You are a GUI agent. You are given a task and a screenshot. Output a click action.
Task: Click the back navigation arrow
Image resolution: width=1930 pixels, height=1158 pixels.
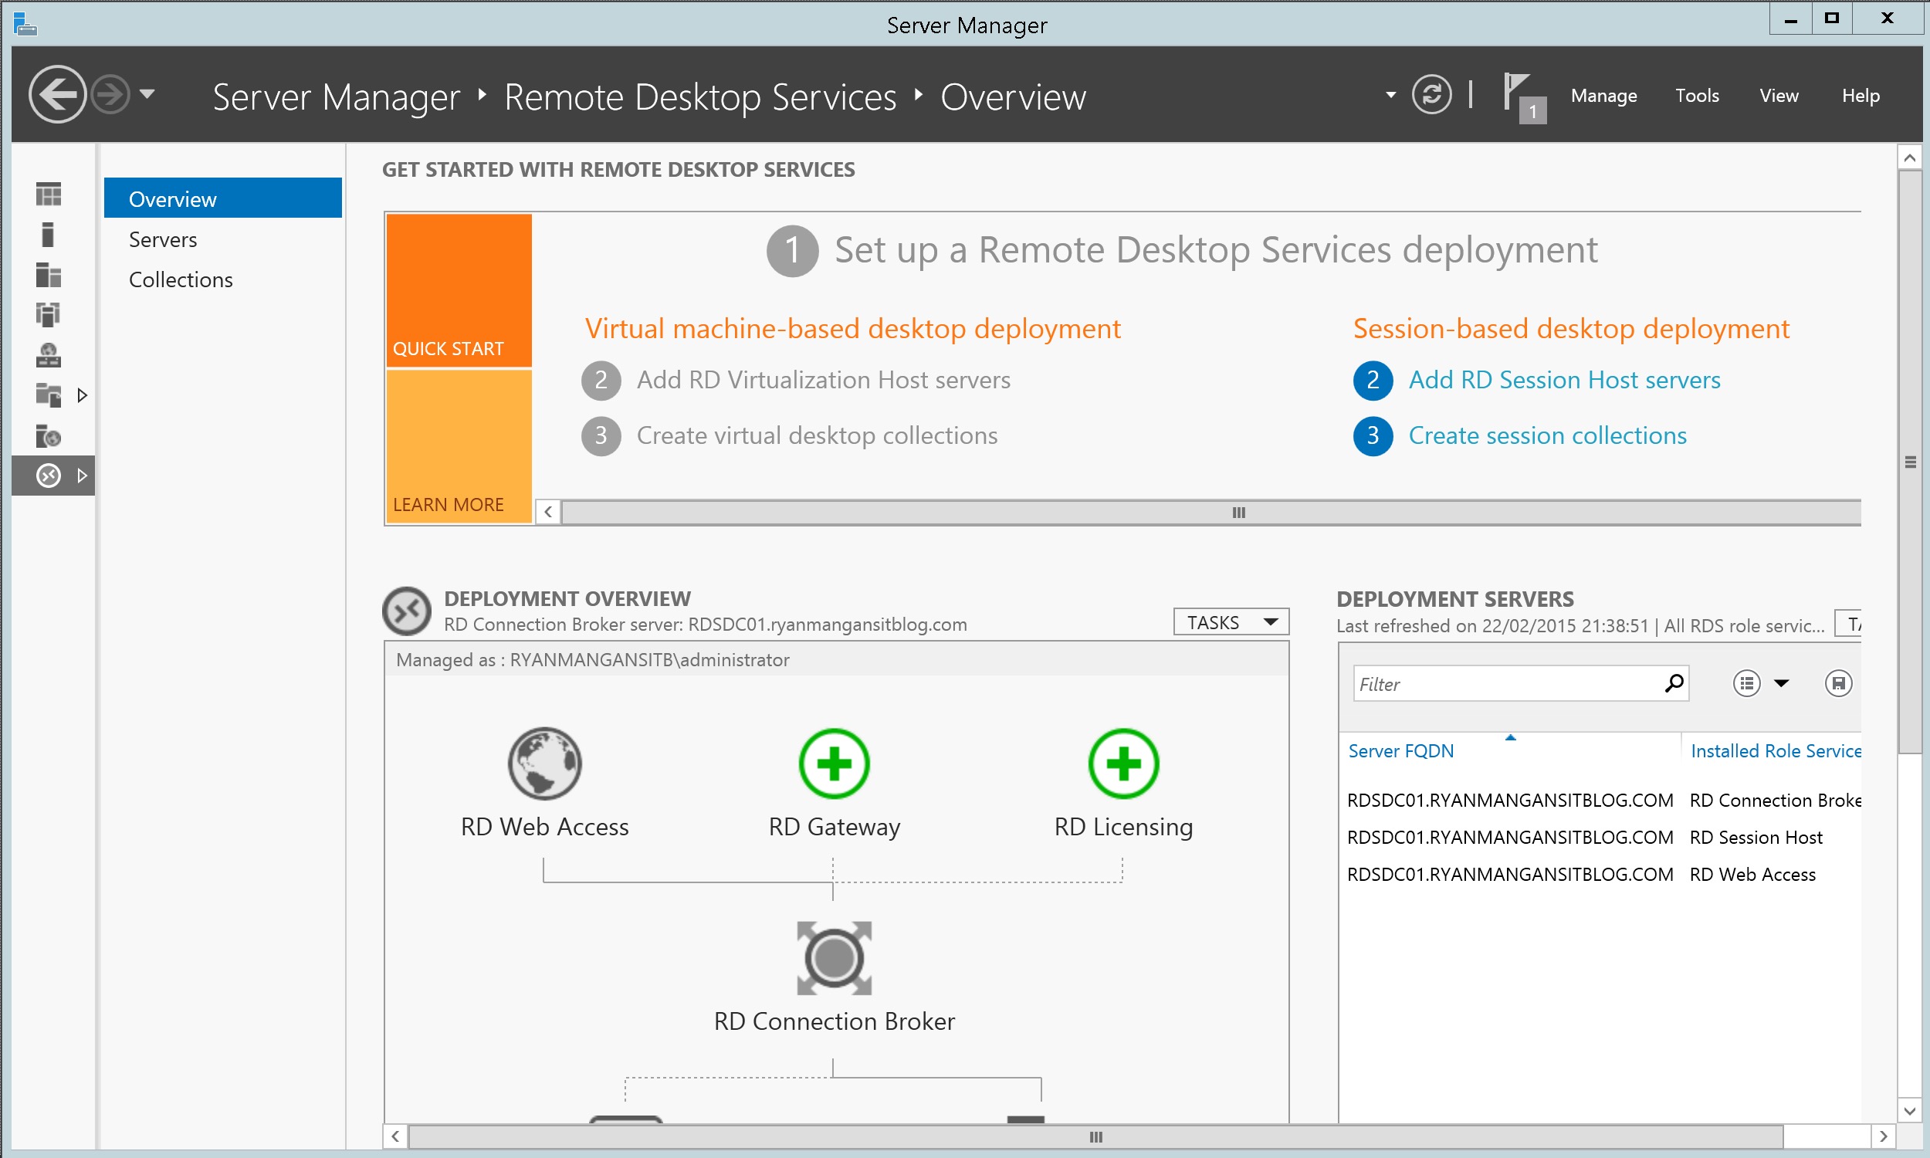(x=57, y=94)
